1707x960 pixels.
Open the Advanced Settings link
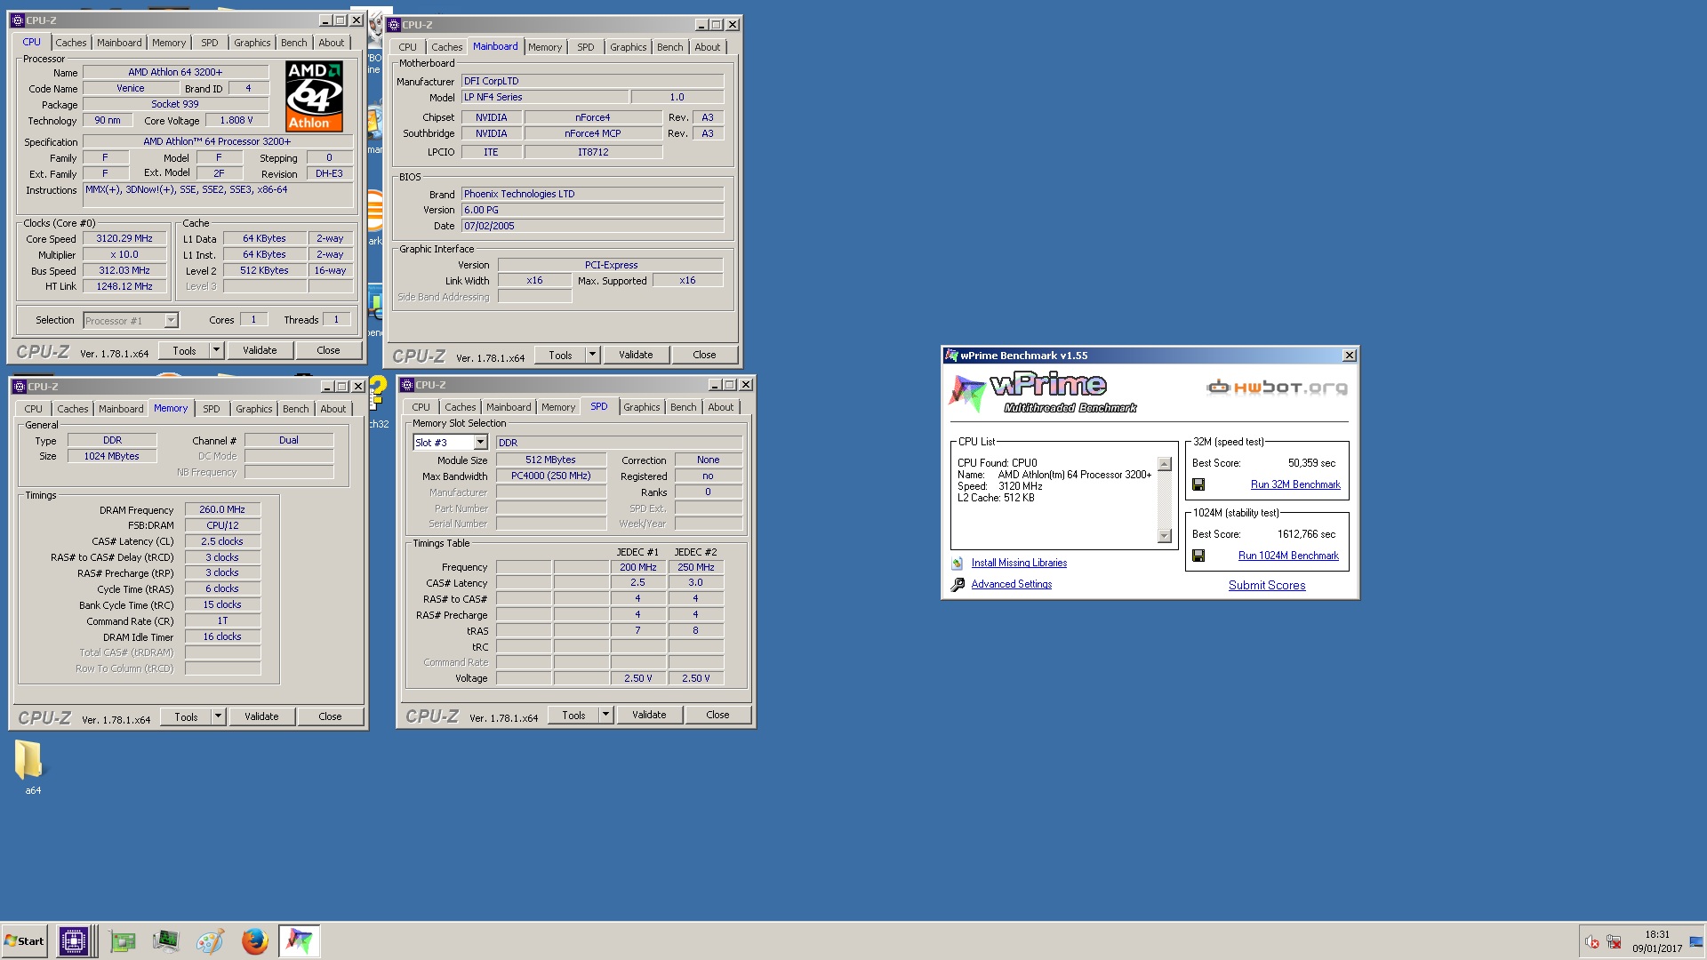[1012, 584]
